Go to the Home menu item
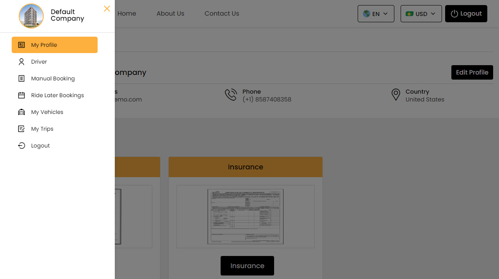This screenshot has width=499, height=279. 127,13
